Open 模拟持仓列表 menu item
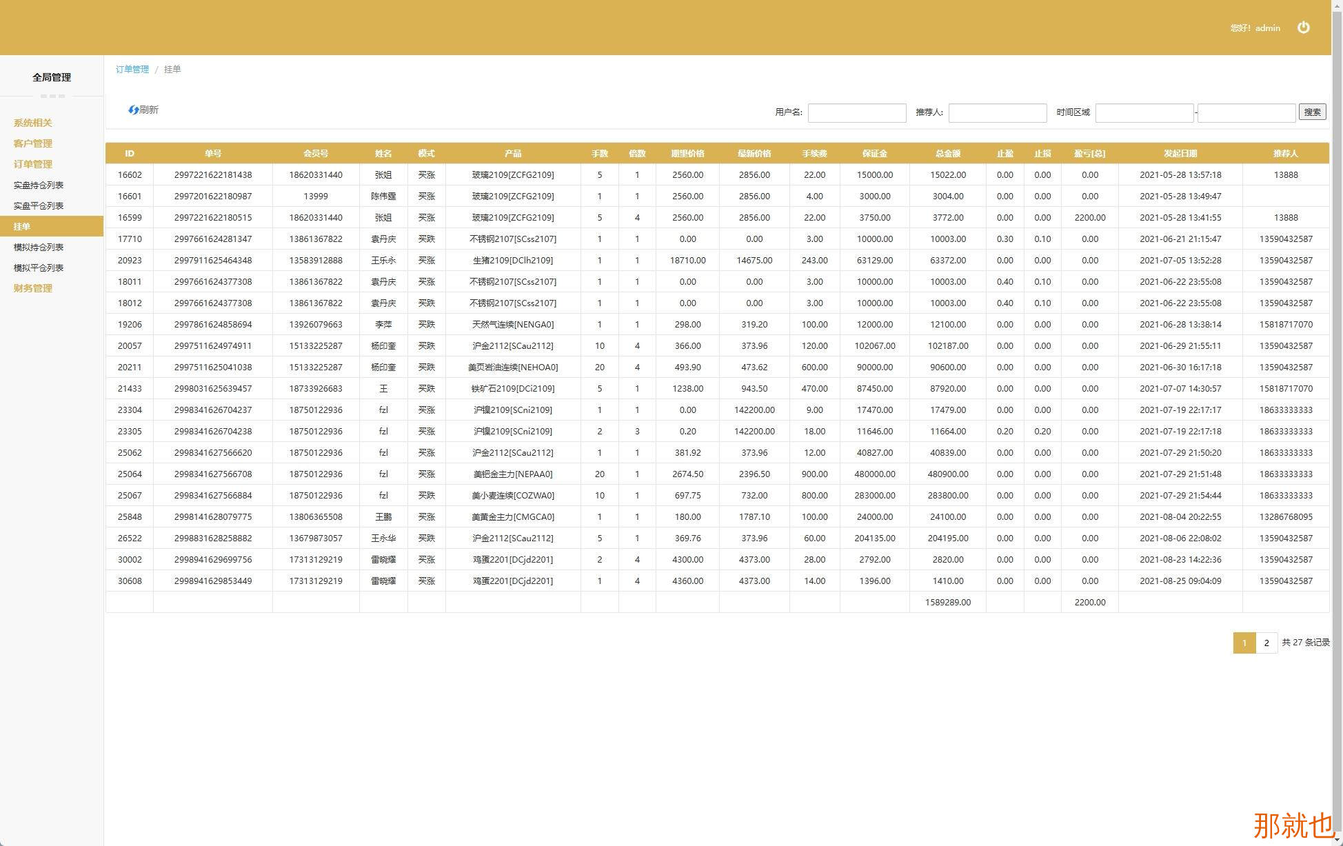 [39, 247]
